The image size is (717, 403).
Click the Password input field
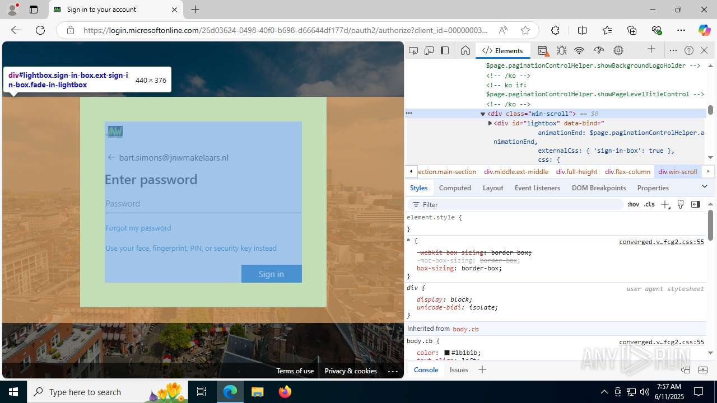(x=203, y=204)
